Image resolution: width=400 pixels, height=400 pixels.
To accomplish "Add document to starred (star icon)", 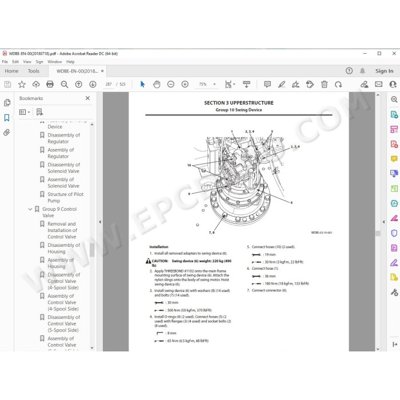I will [x=22, y=84].
